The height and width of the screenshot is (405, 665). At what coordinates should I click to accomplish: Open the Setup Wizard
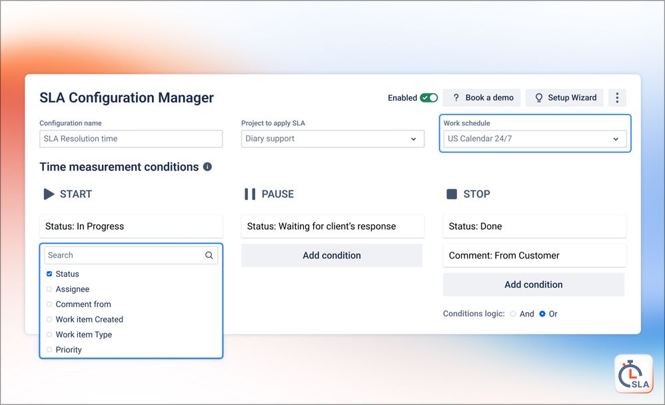pos(564,97)
